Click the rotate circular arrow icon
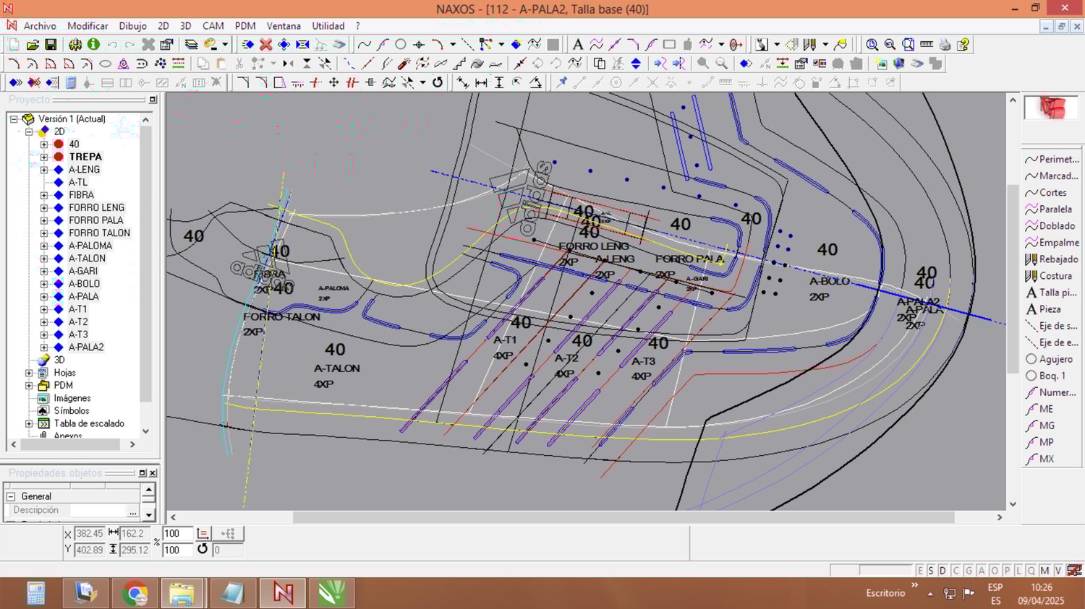1085x609 pixels. (x=438, y=82)
